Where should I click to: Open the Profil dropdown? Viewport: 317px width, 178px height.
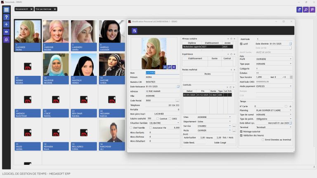[291, 59]
